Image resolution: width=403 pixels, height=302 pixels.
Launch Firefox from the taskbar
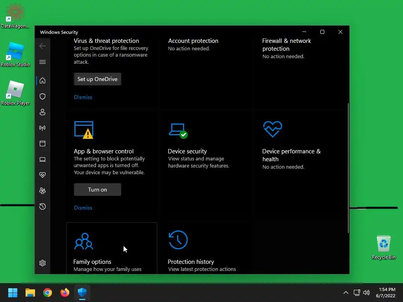(x=65, y=293)
